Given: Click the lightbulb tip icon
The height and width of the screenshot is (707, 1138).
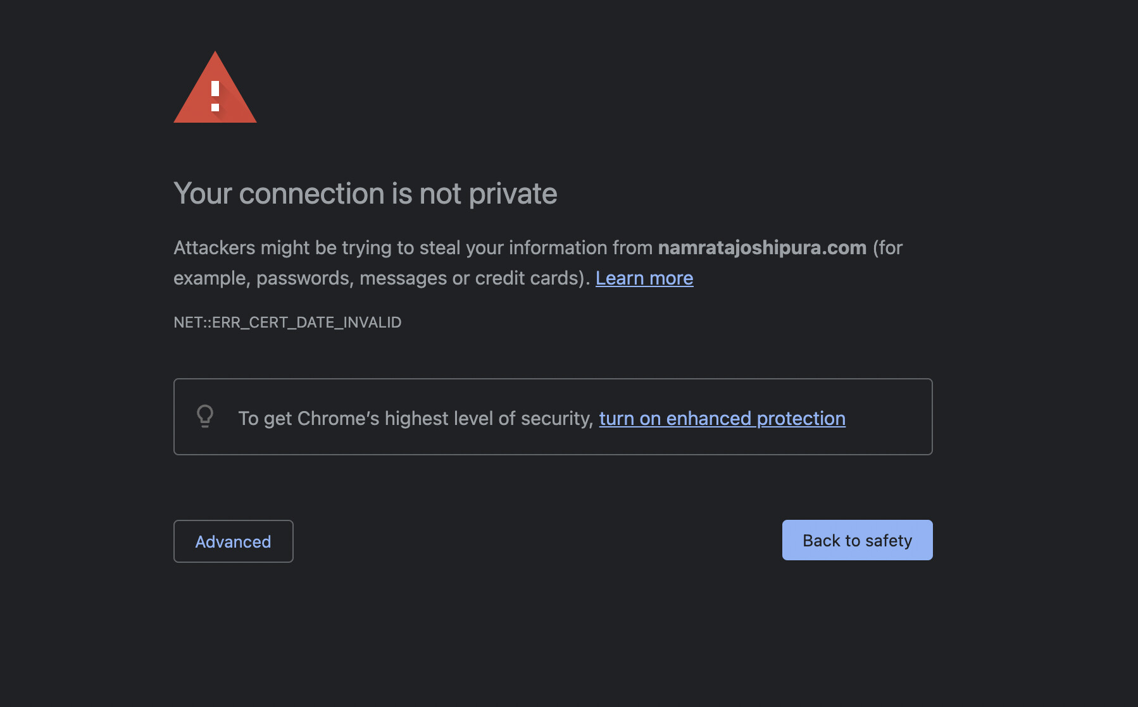Looking at the screenshot, I should pyautogui.click(x=205, y=417).
